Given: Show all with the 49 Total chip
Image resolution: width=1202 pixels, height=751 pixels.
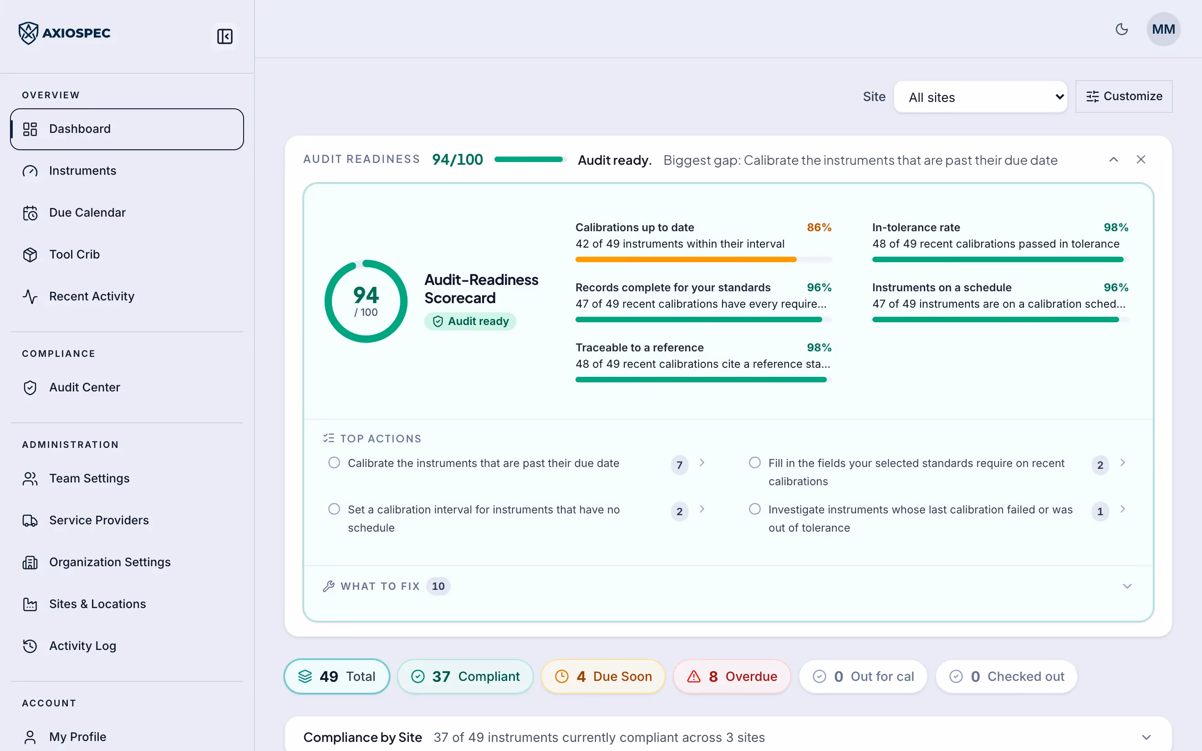Looking at the screenshot, I should coord(337,676).
